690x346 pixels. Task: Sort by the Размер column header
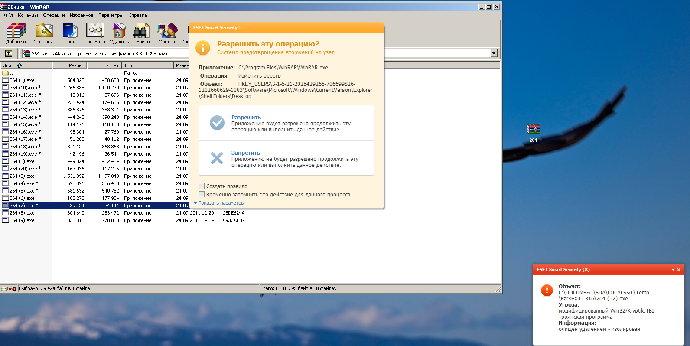pos(69,65)
